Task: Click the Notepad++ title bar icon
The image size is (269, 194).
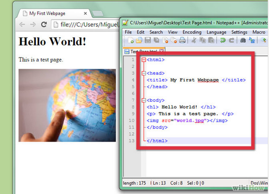Action: 125,22
